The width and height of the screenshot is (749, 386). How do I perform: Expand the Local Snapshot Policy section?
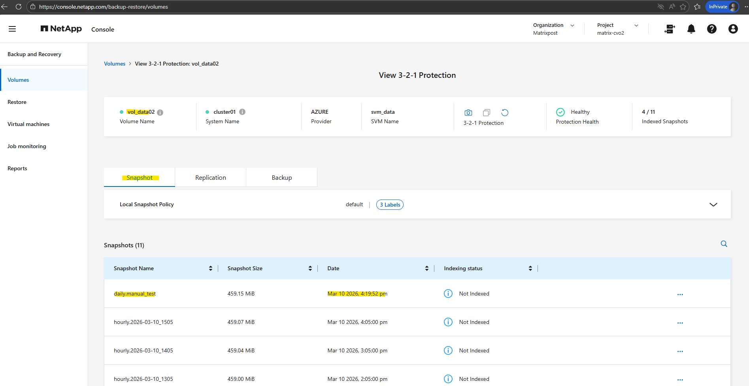713,205
